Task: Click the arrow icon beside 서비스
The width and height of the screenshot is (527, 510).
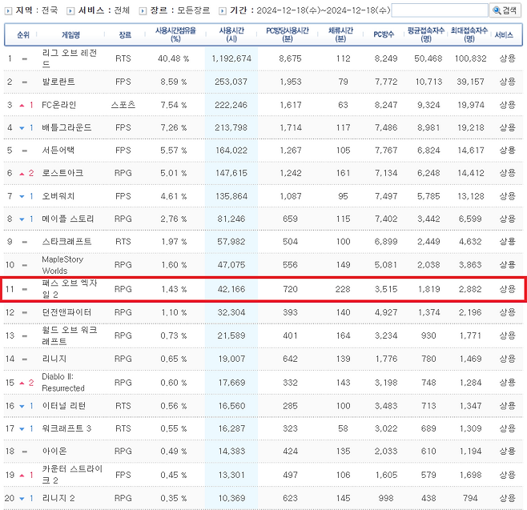Action: 71,11
